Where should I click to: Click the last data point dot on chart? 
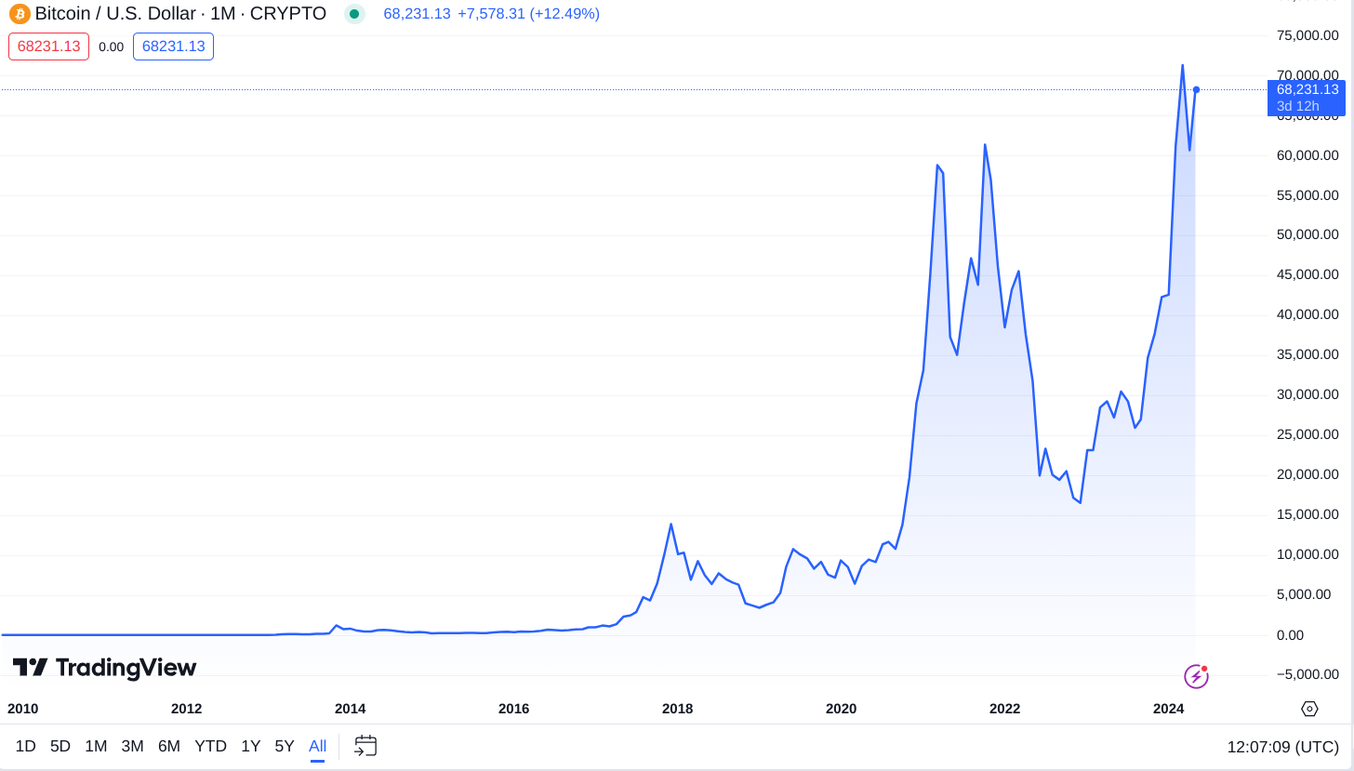1196,89
